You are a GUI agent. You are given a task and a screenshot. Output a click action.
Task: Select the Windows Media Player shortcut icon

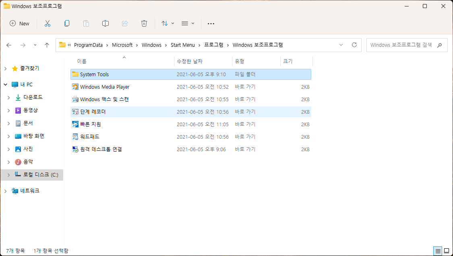(75, 87)
